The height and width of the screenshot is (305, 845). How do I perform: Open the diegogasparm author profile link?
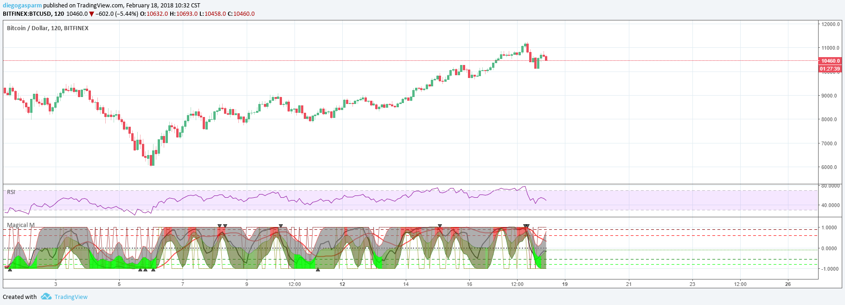pos(22,5)
